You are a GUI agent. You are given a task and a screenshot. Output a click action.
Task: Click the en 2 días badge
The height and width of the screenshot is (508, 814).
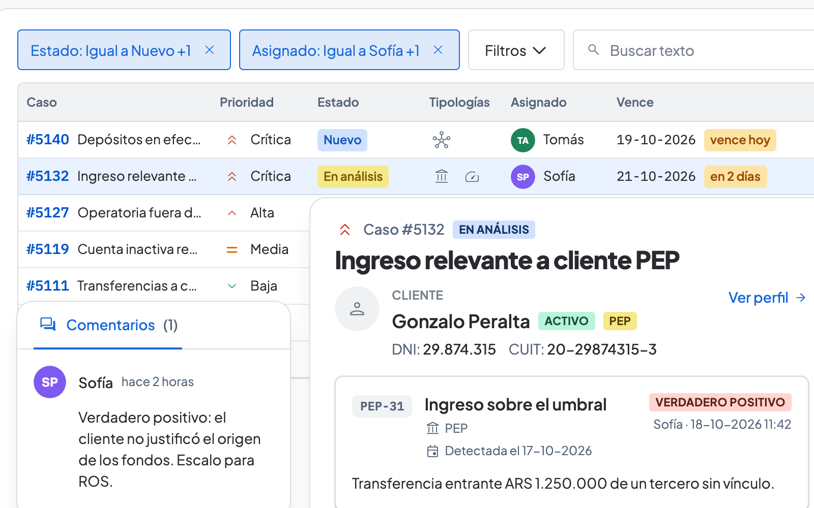(x=735, y=177)
